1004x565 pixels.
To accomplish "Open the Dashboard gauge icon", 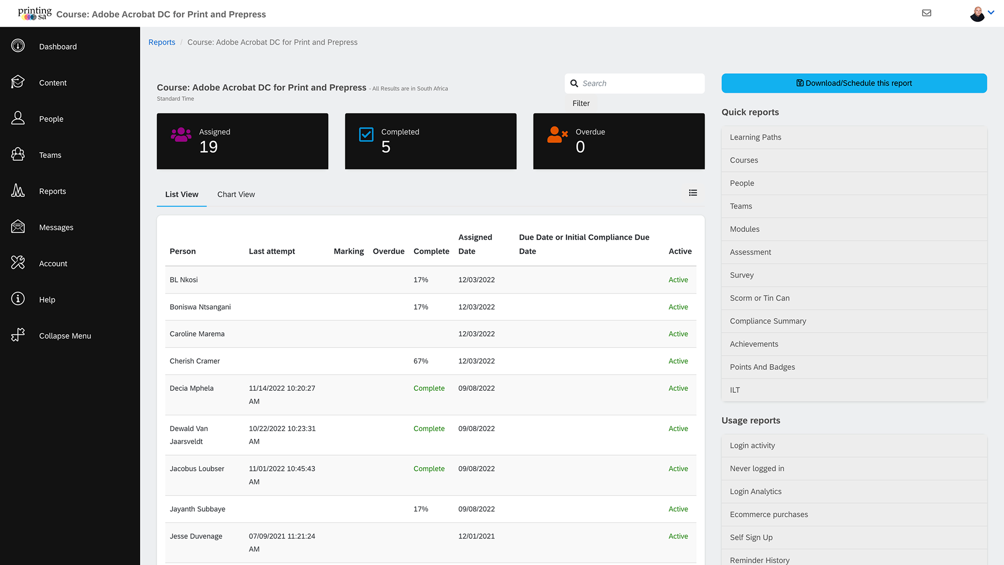I will (18, 46).
